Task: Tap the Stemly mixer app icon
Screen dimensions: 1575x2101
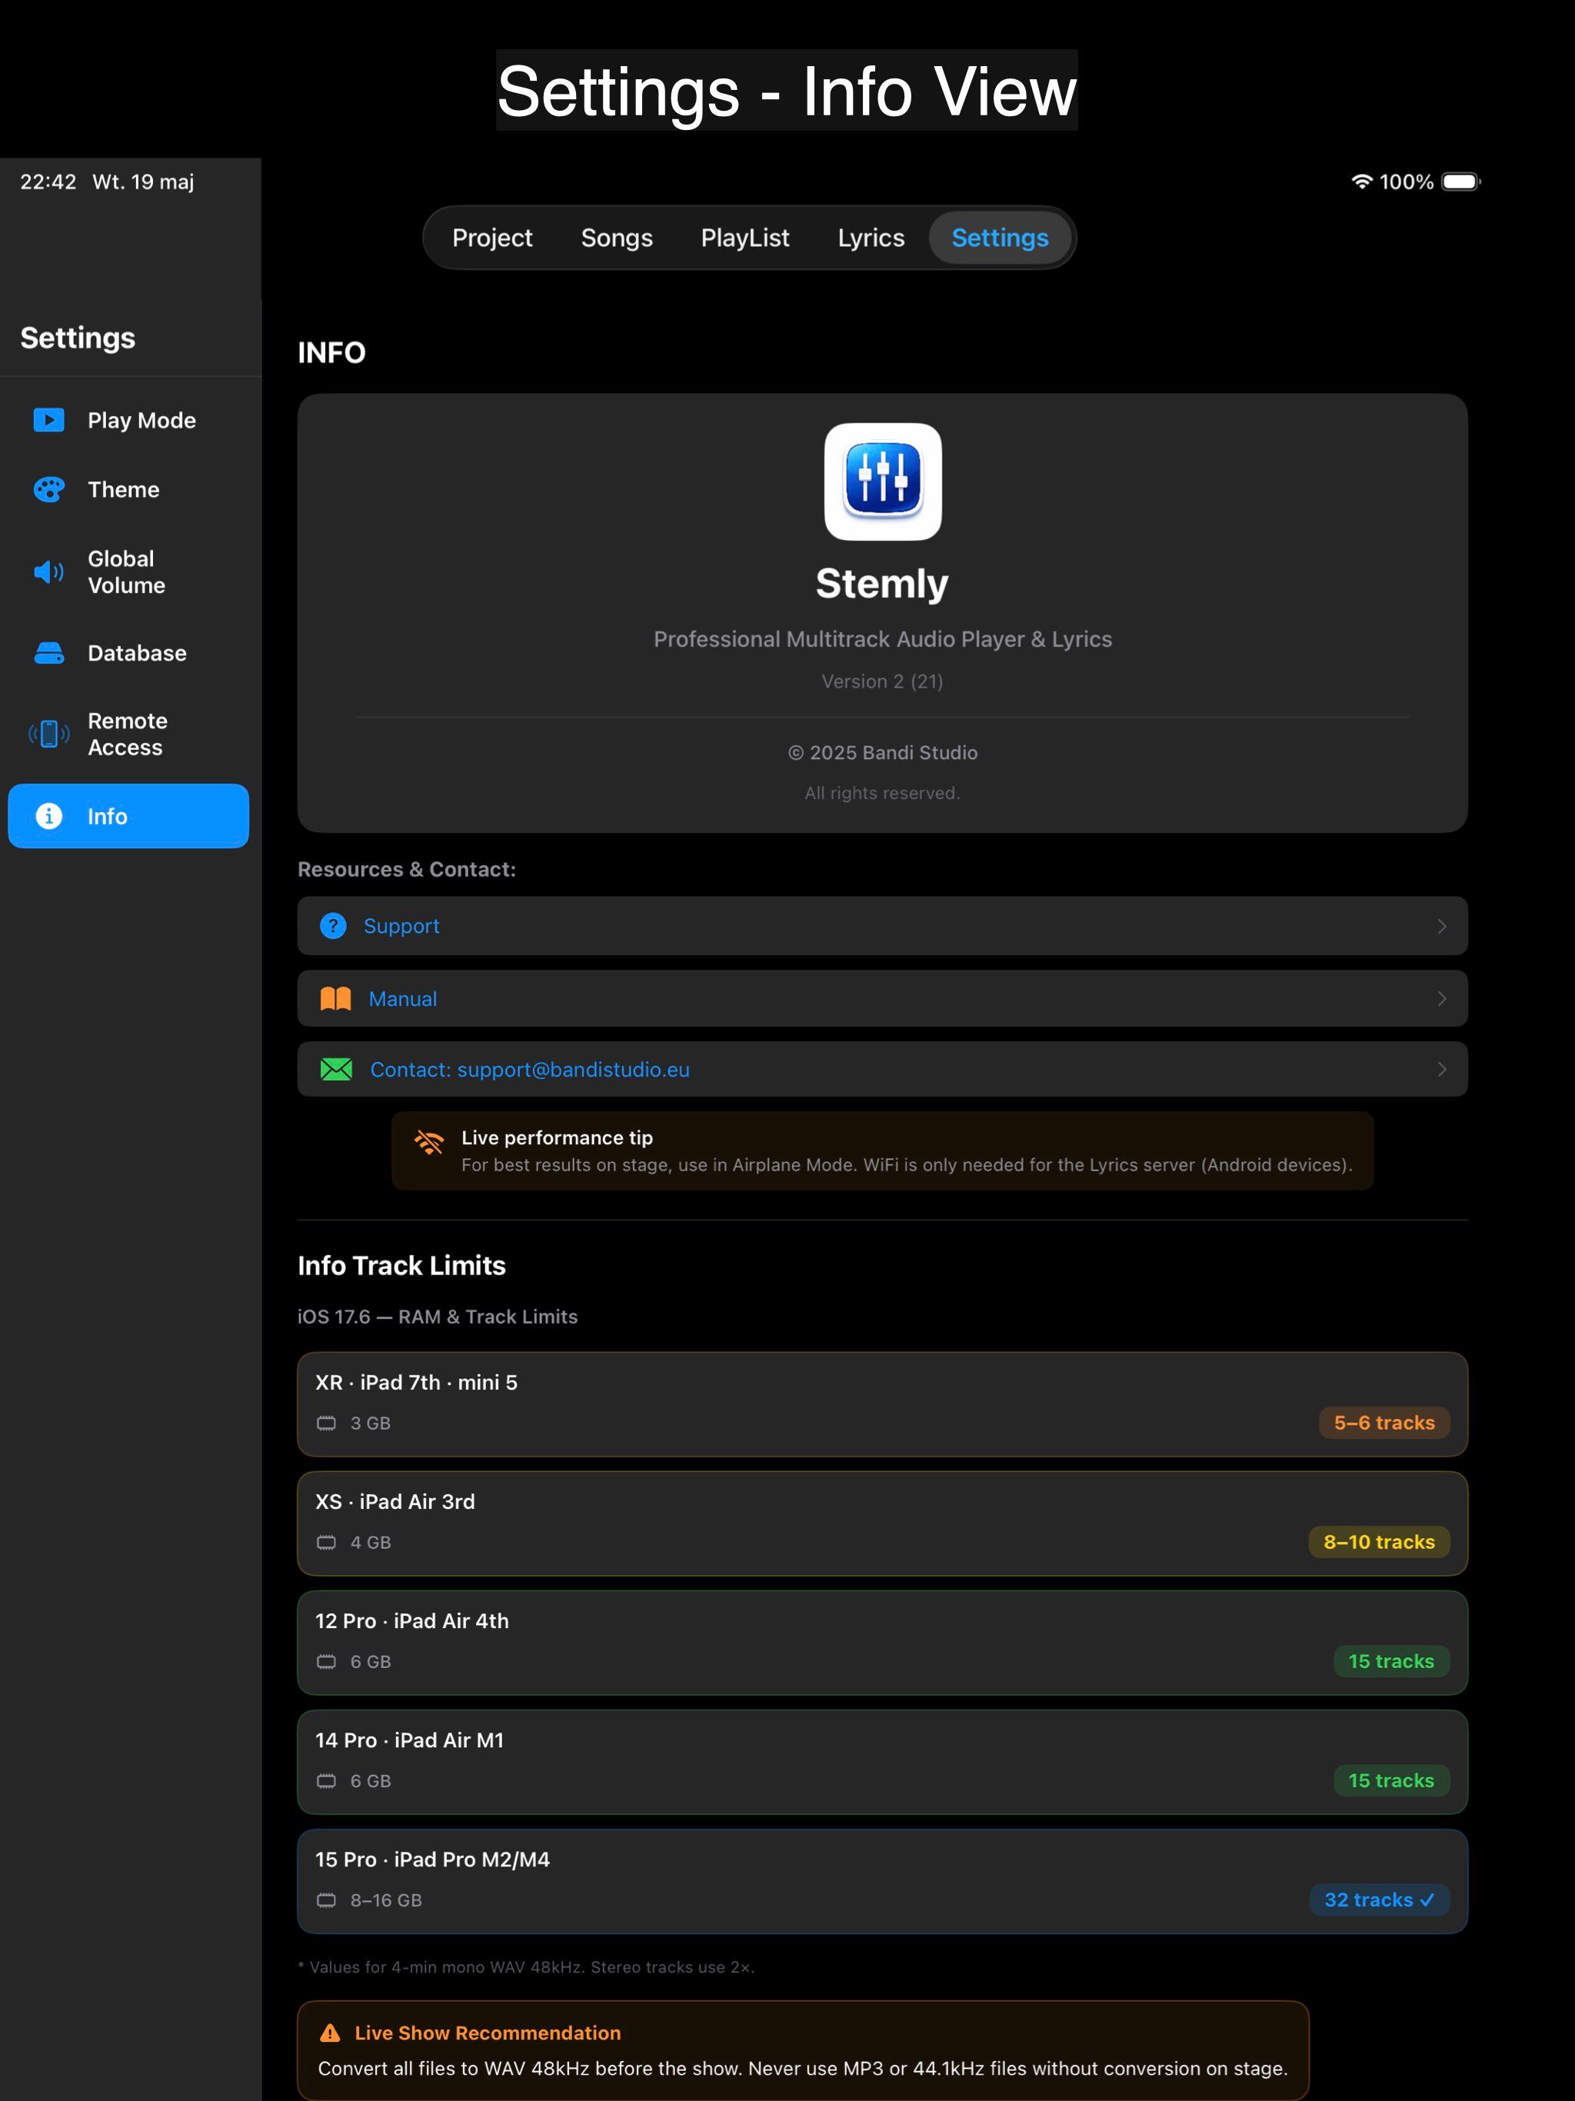Action: [x=883, y=481]
